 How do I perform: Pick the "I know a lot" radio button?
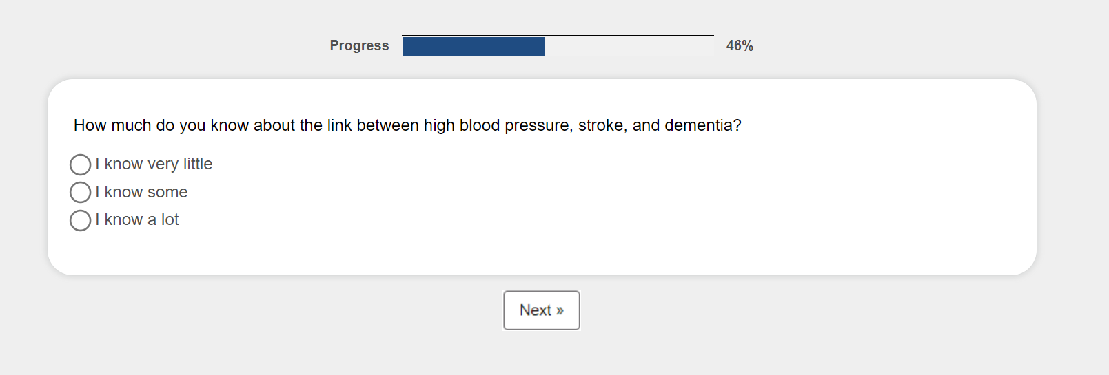pos(80,220)
